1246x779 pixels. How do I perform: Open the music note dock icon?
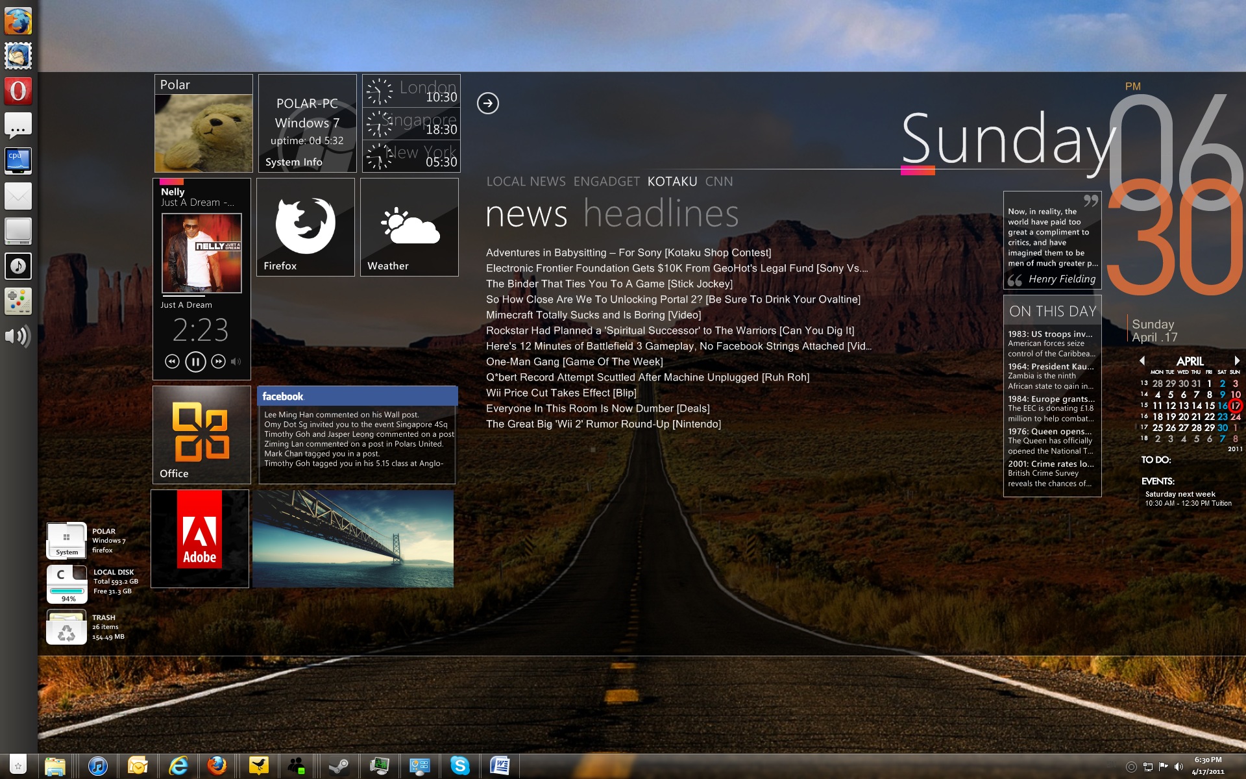point(18,266)
